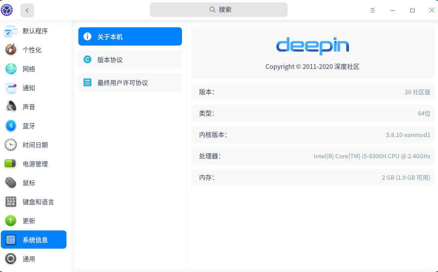Select 通知 label in sidebar
Viewport: 438px width, 272px height.
(x=29, y=88)
